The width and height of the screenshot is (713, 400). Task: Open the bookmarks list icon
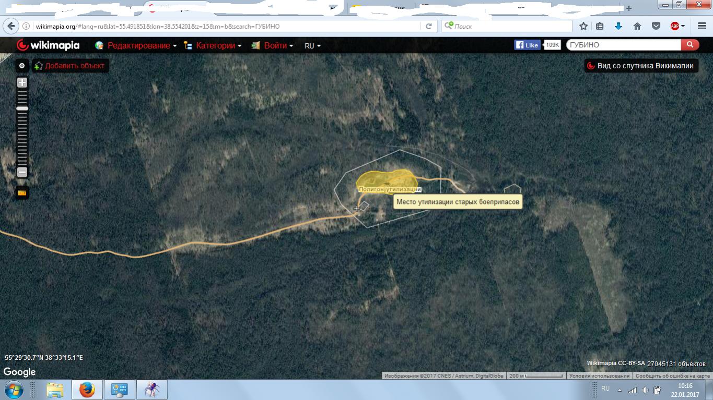[x=600, y=26]
